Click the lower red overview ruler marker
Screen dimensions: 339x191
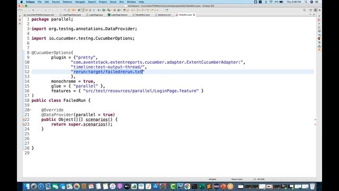pyautogui.click(x=315, y=124)
